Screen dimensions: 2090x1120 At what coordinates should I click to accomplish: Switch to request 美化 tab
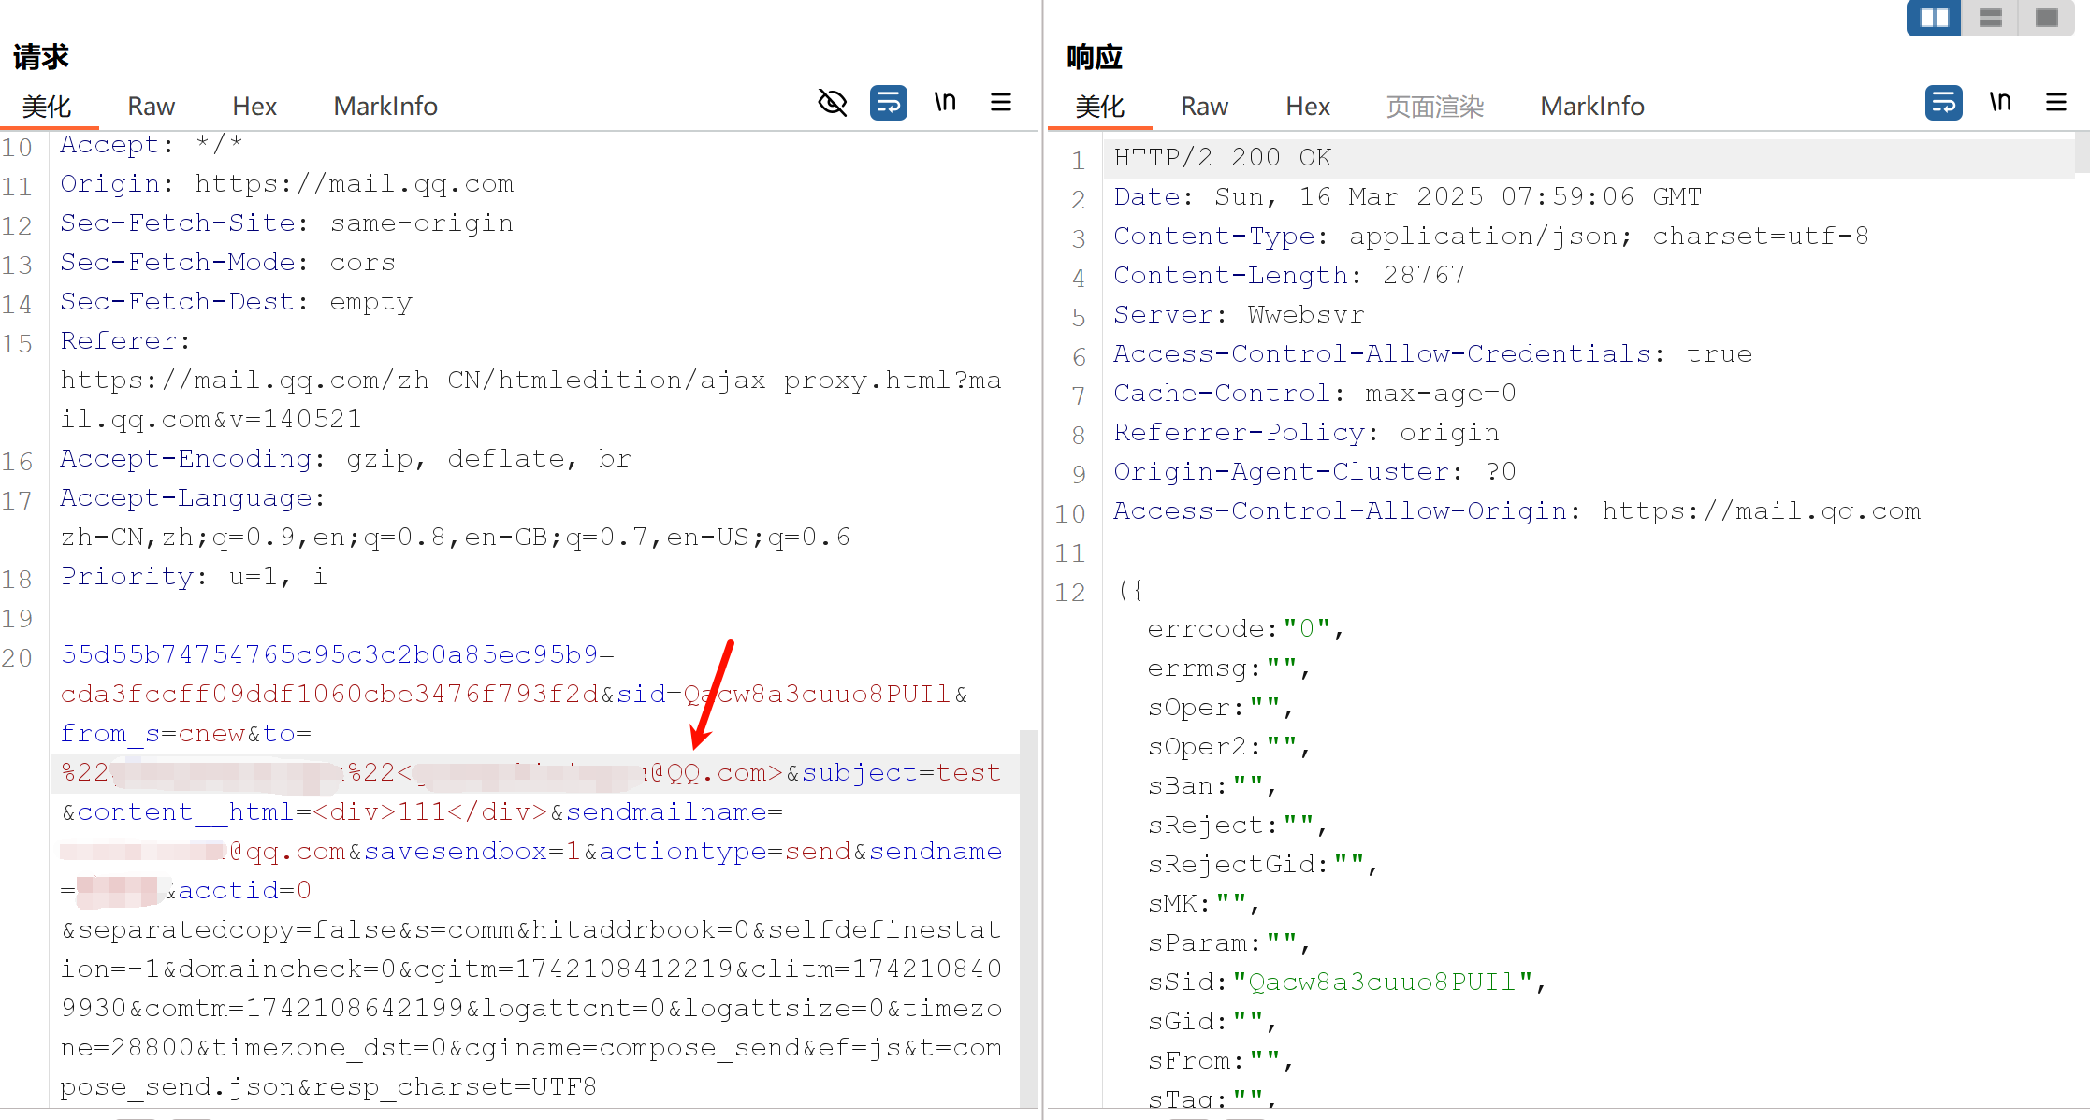click(x=47, y=107)
